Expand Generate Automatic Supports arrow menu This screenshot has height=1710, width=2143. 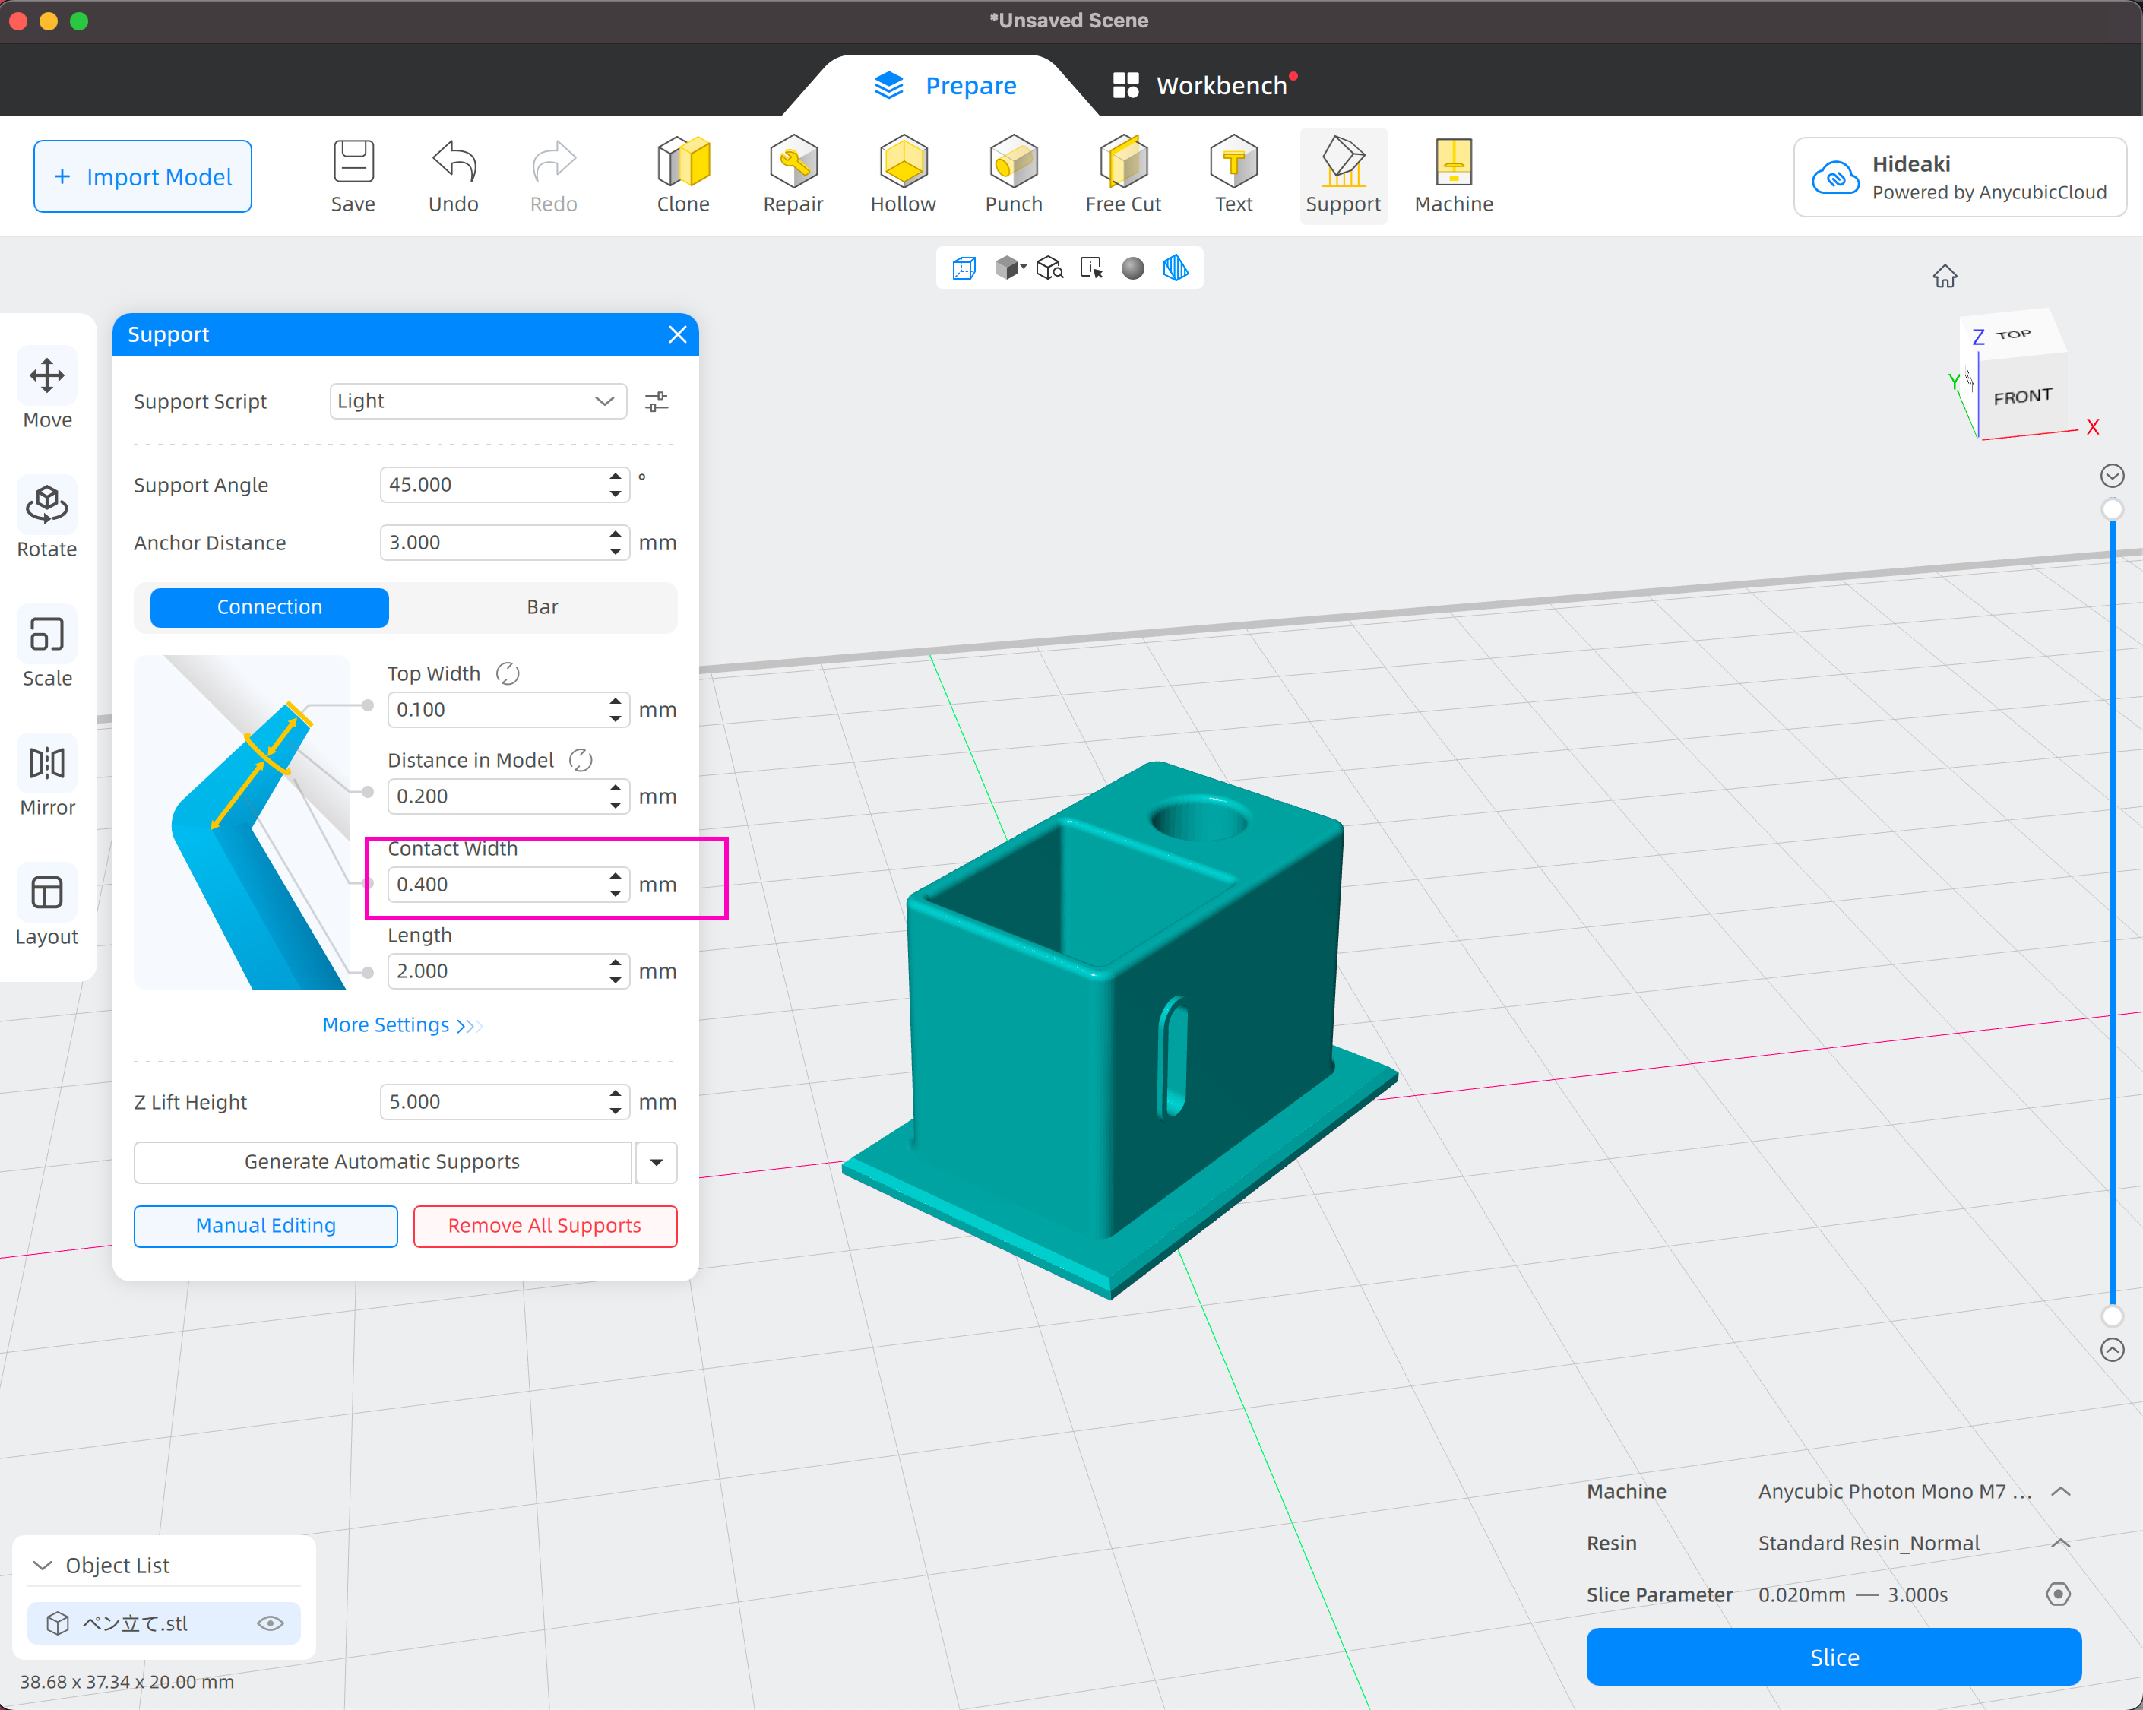pyautogui.click(x=656, y=1162)
